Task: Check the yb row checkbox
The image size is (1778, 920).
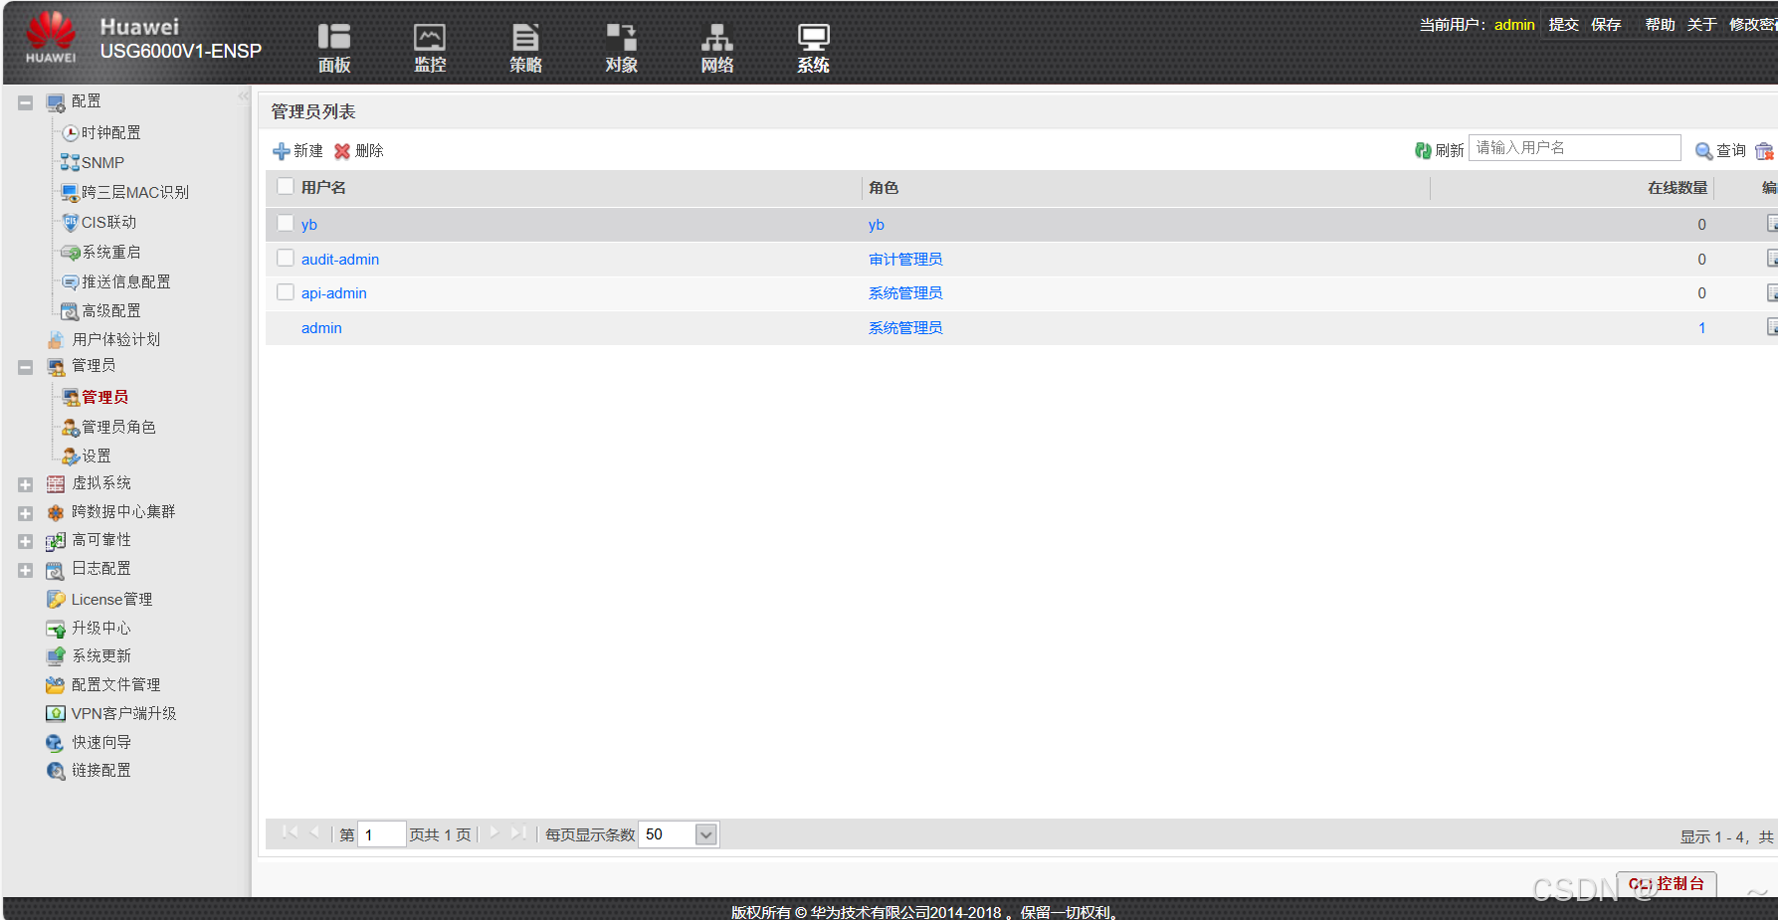Action: [286, 224]
